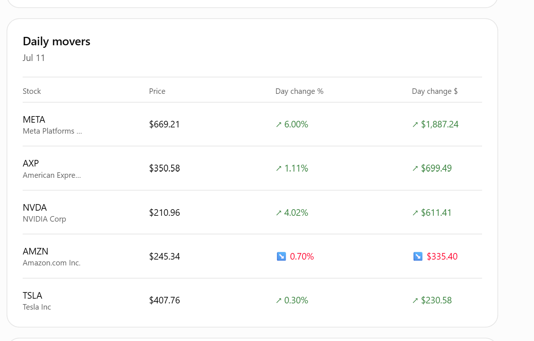
Task: Click the up arrow beside TSLA 0.30%
Action: point(279,300)
